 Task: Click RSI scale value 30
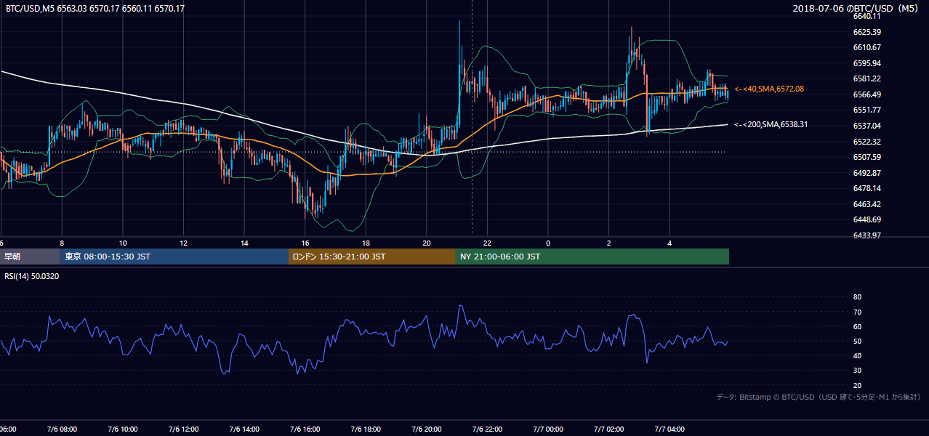pos(857,371)
